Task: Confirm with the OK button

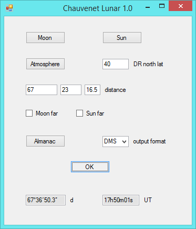Action: pos(90,167)
